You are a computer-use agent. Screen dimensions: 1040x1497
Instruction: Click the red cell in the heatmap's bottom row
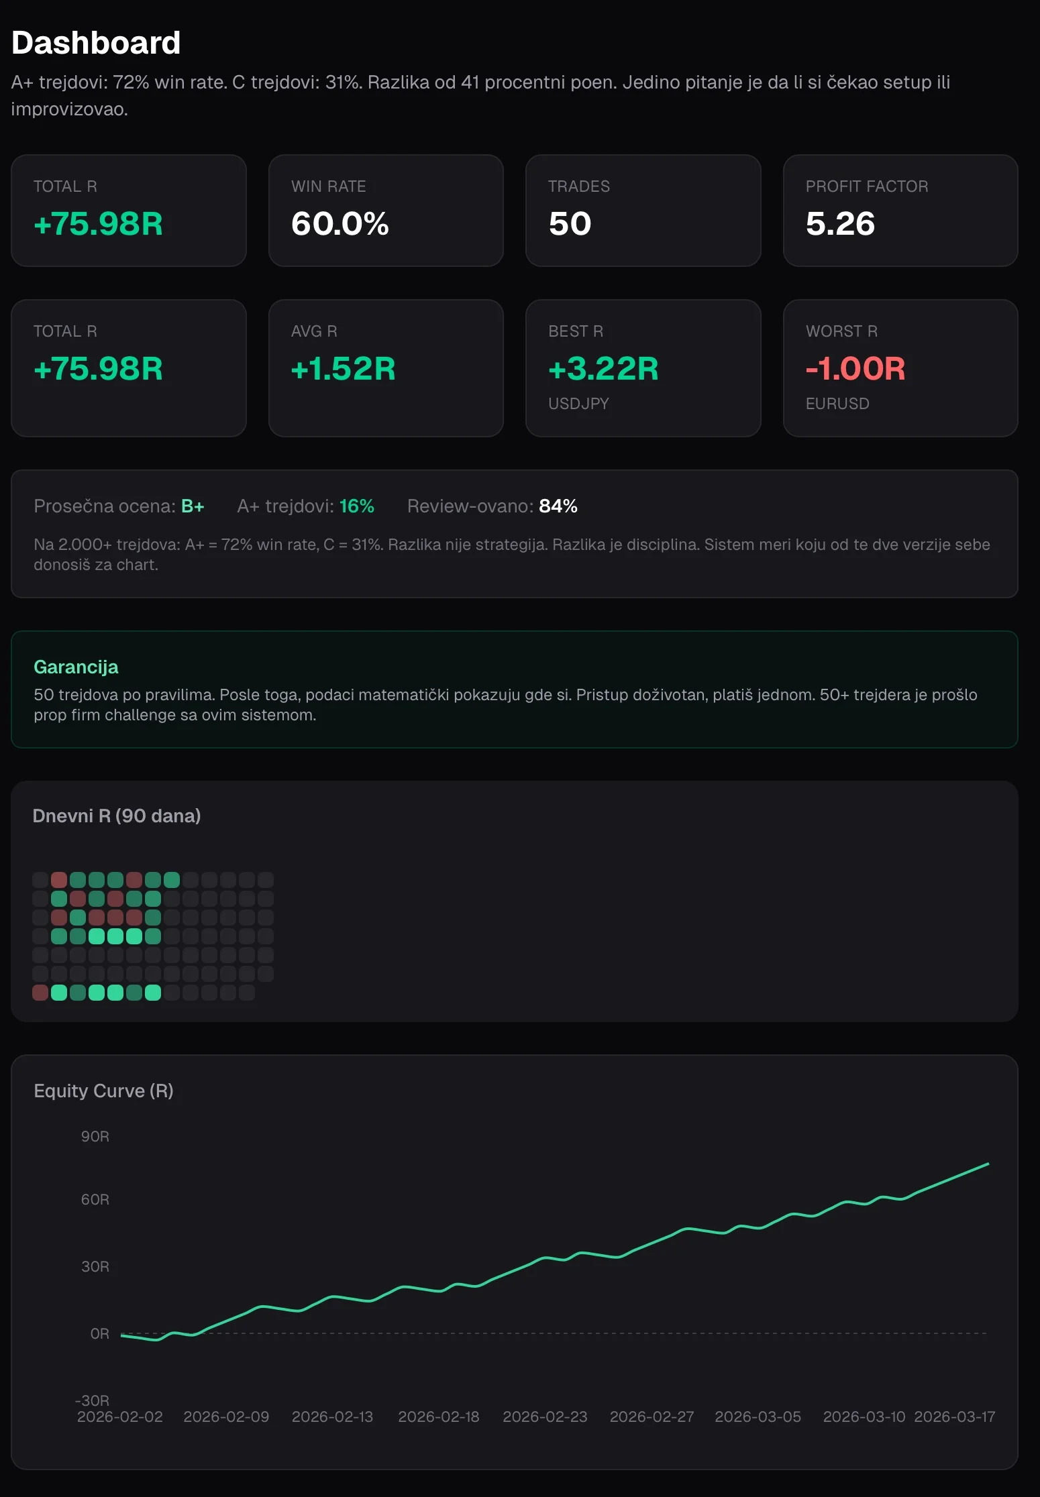pos(40,993)
